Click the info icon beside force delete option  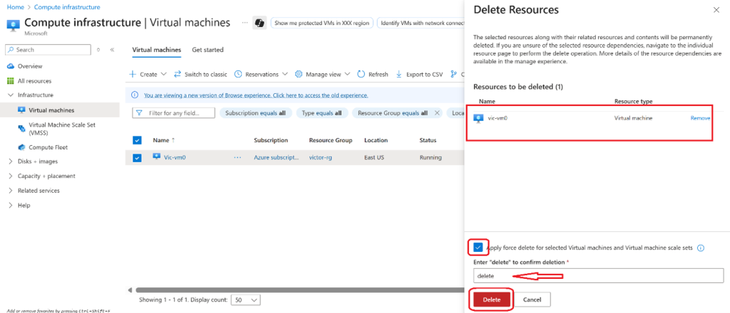[x=701, y=248]
